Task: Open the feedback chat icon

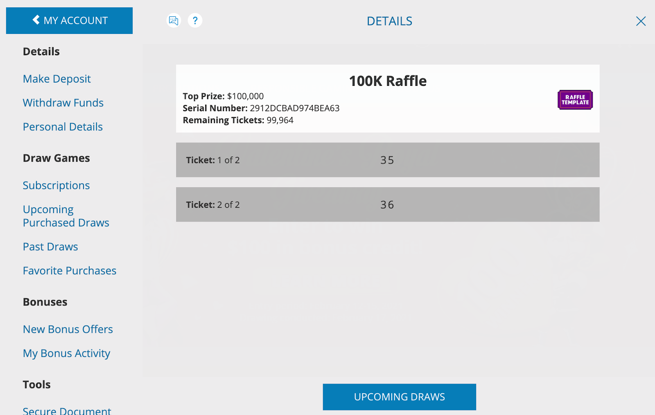Action: pyautogui.click(x=174, y=20)
